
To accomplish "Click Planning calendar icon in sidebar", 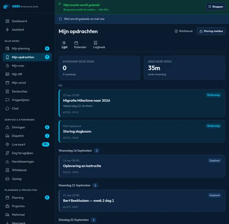I will 7,198.
